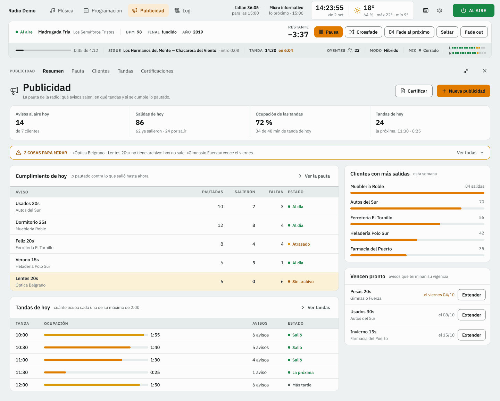Click the weather sun icon
500x401 pixels.
[357, 10]
